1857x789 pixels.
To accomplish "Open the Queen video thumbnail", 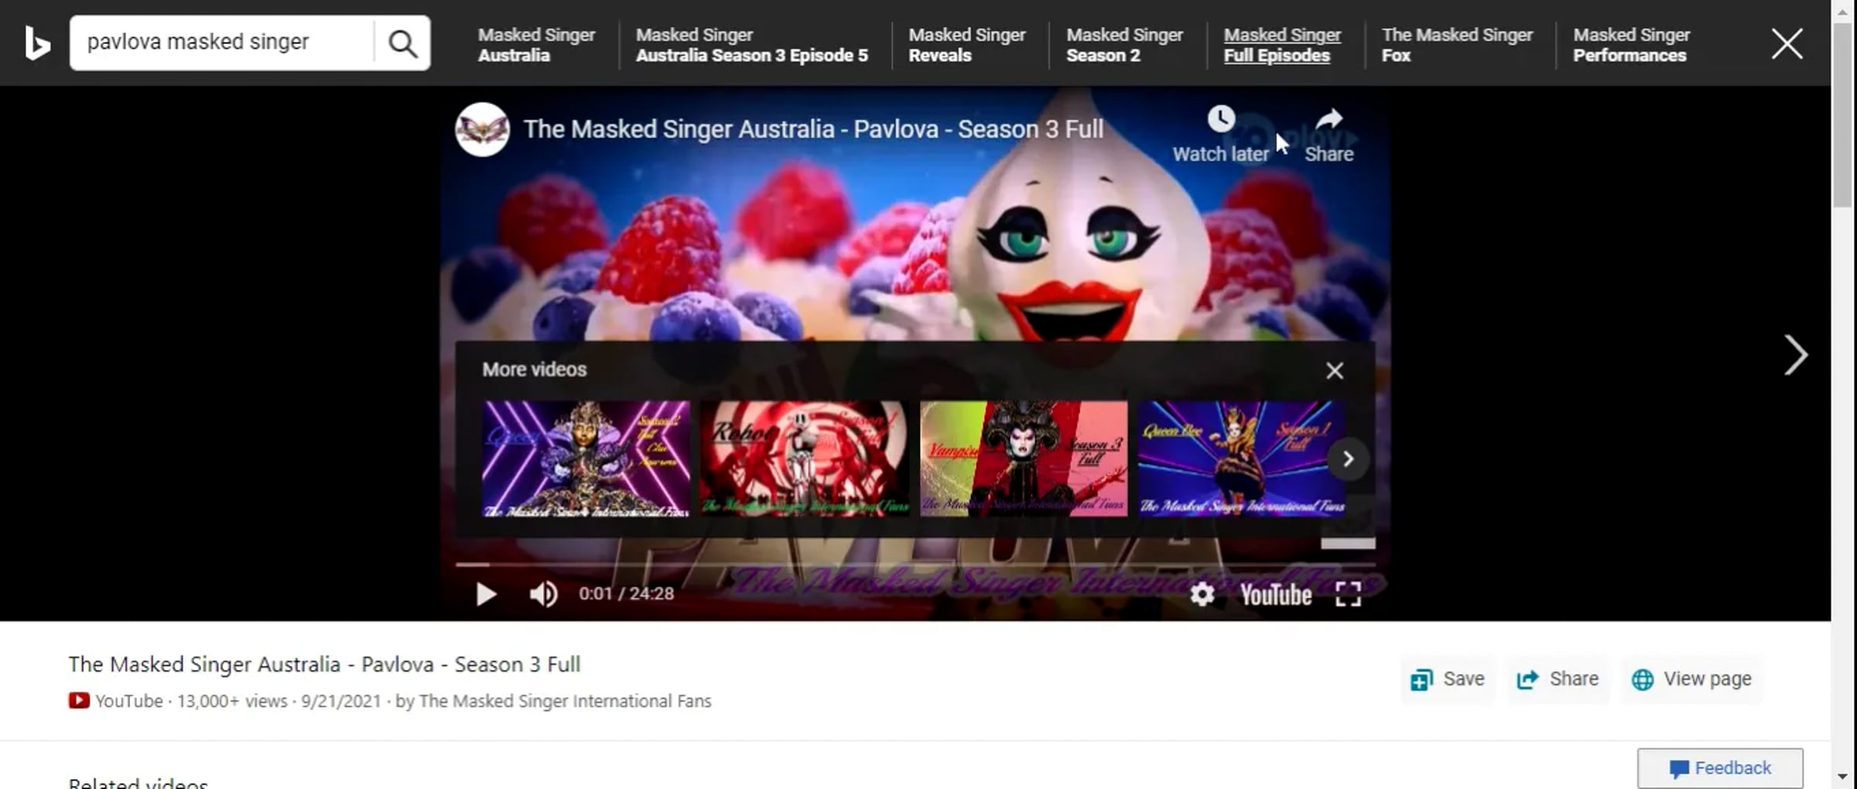I will coord(586,459).
